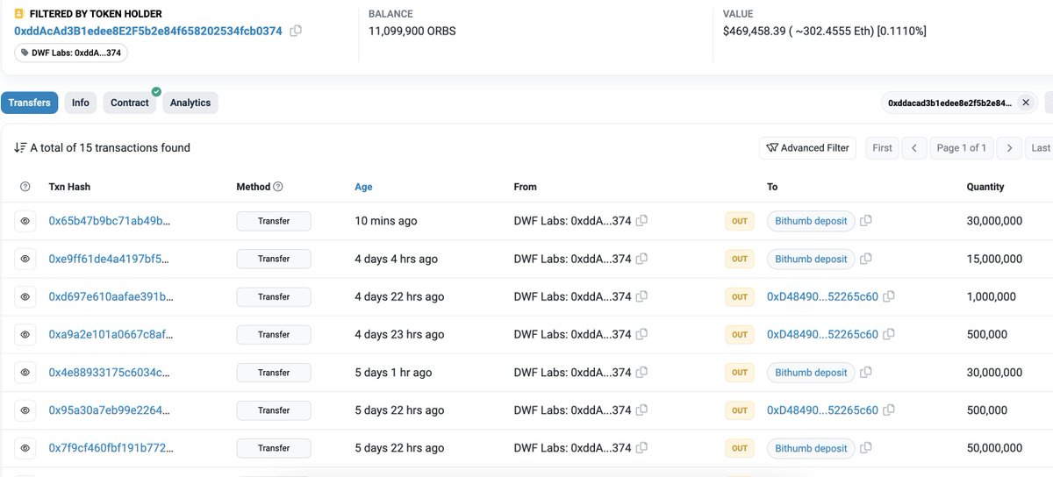Open transaction hash 0x95a30a7eb99e2264
The image size is (1053, 477).
110,410
